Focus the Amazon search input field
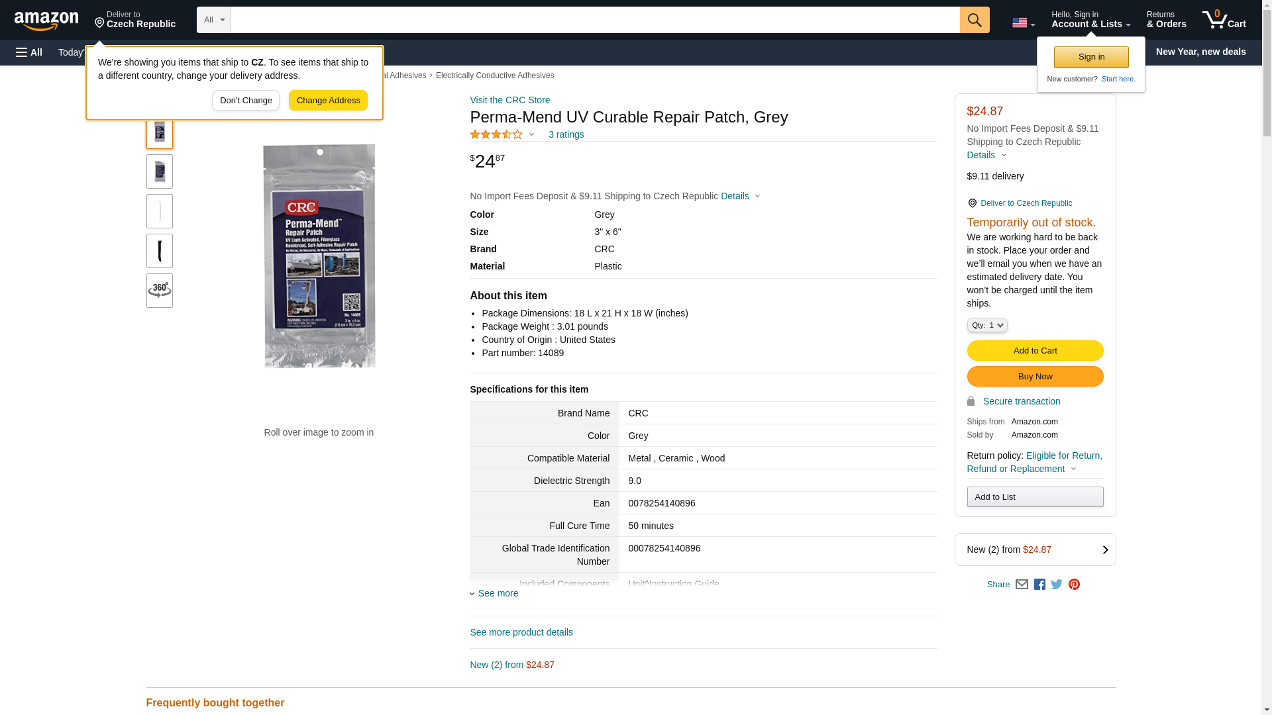The image size is (1272, 715). (x=594, y=20)
